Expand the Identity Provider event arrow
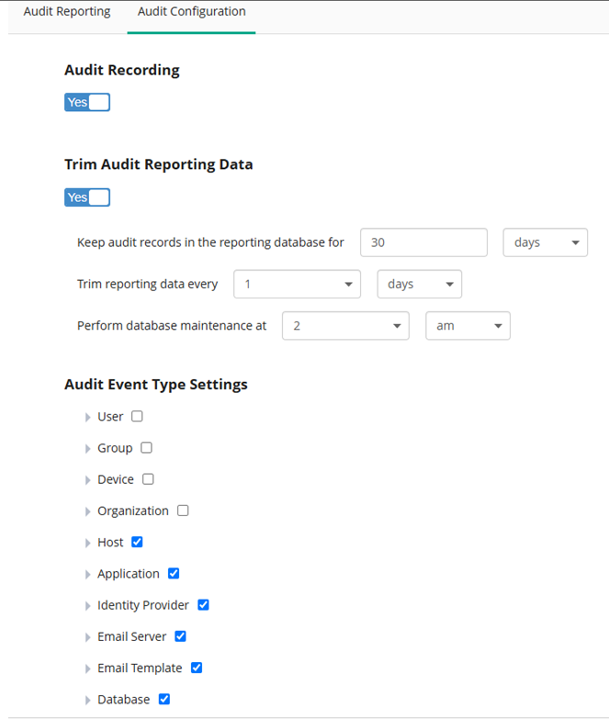 (87, 606)
